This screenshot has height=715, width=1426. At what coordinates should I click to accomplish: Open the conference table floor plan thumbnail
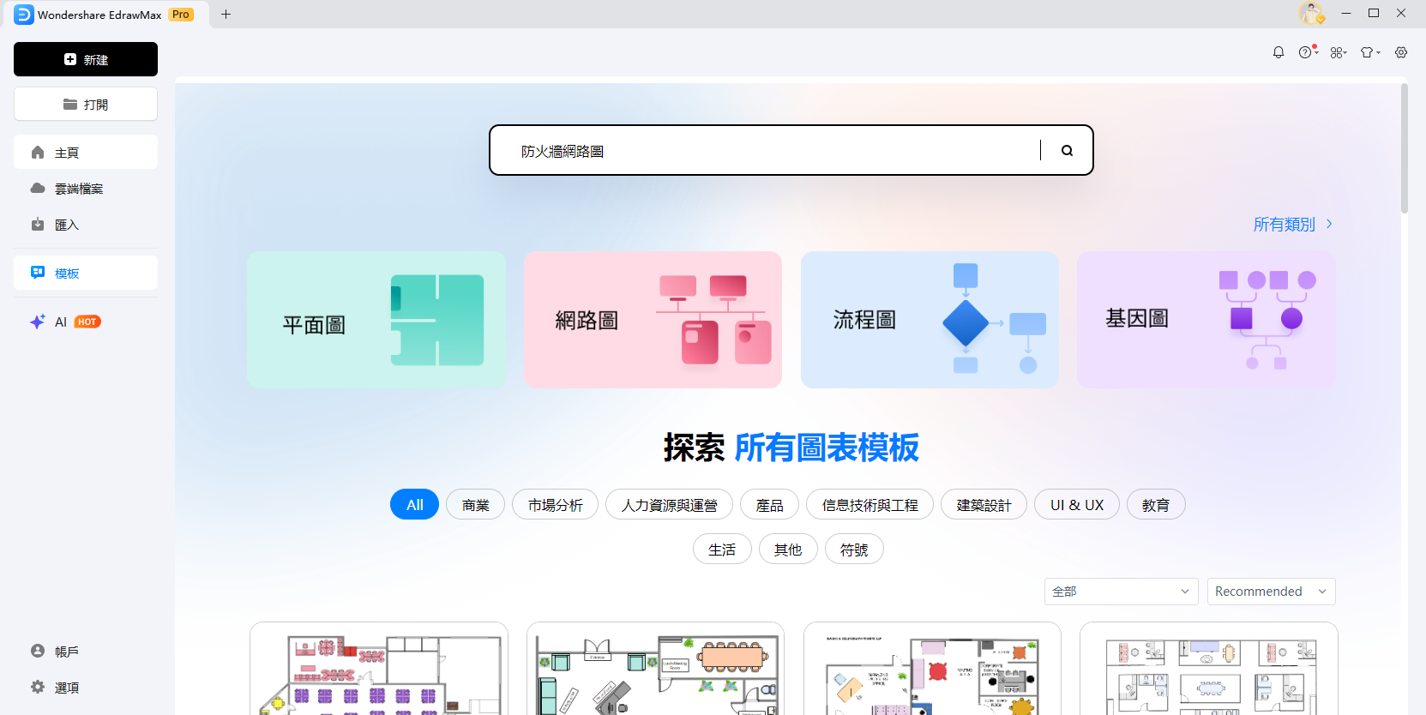(x=656, y=669)
